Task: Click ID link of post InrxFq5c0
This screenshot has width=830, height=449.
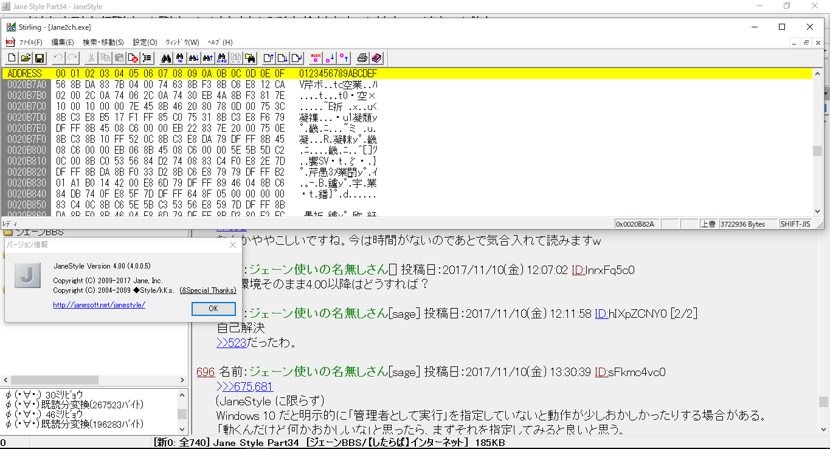Action: pyautogui.click(x=578, y=269)
